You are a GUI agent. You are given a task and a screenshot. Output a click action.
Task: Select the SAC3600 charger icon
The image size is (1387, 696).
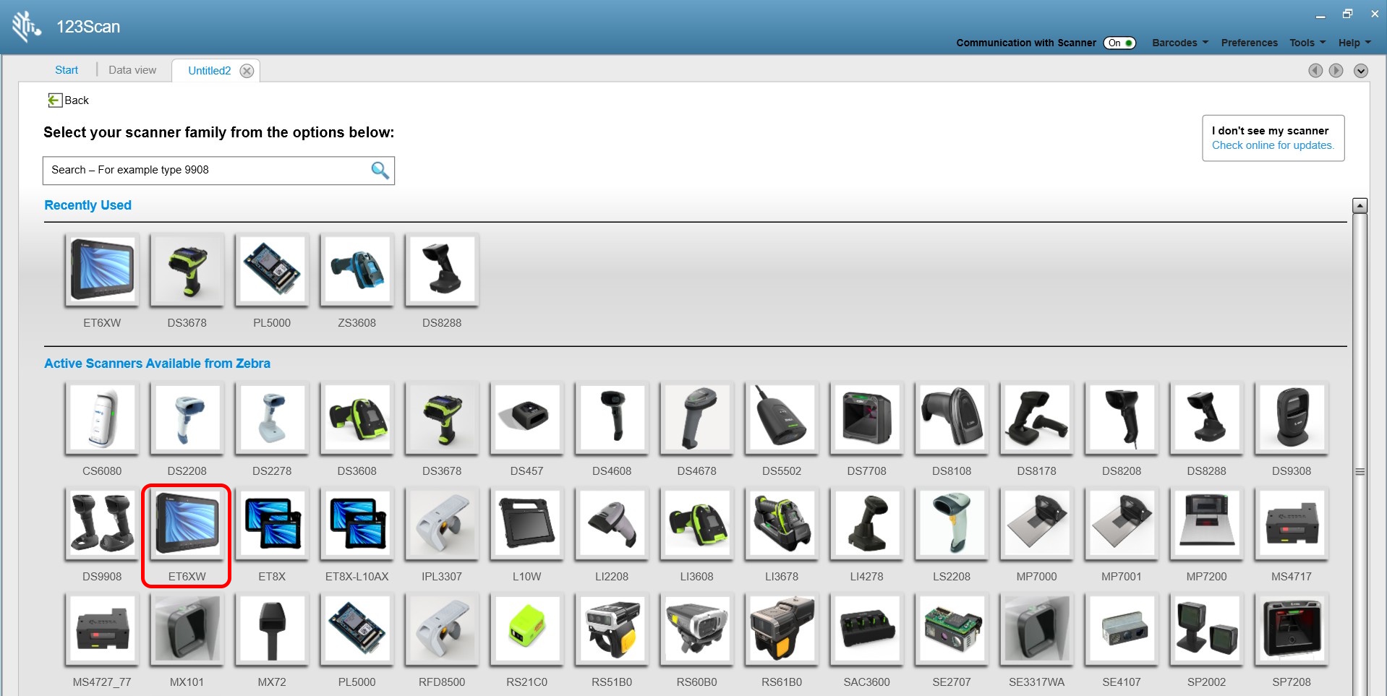click(x=867, y=629)
